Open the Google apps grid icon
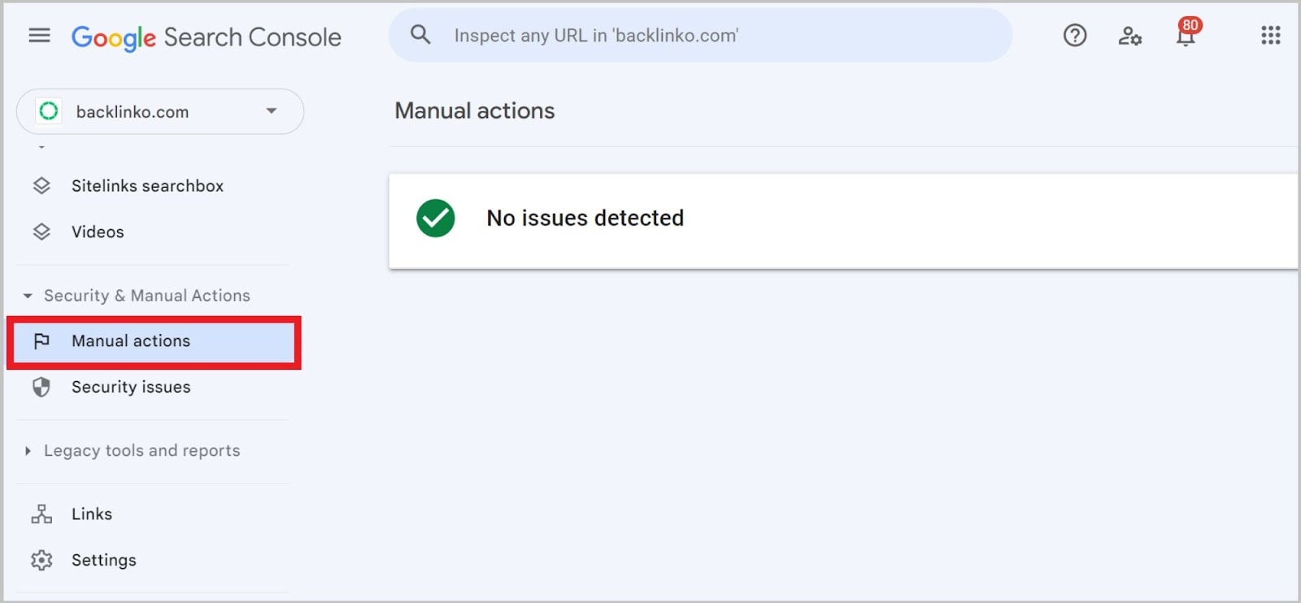This screenshot has width=1301, height=603. point(1270,36)
